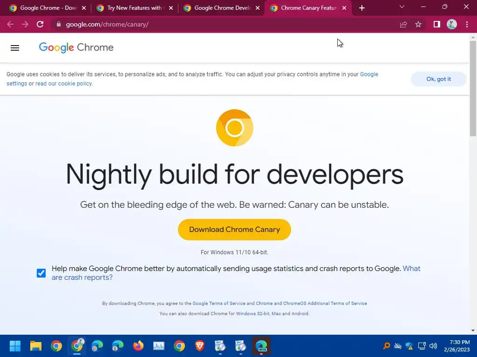Open the Chrome profile avatar menu
The image size is (477, 357).
point(451,24)
